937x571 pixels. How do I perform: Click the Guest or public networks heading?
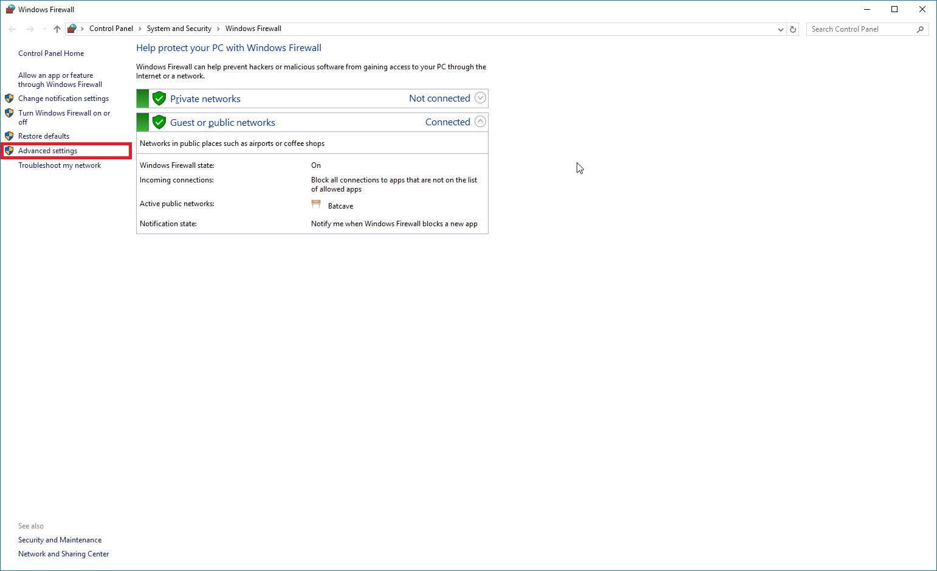tap(222, 122)
